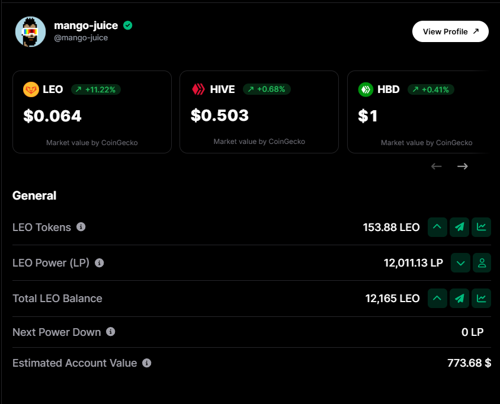Screen dimensions: 500x404
Task: Show info about LEO Power (LP)
Action: 100,263
